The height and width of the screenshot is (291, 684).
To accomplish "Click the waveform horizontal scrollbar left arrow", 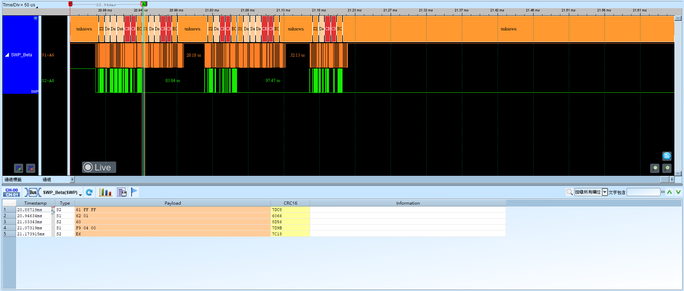I will tap(72, 179).
